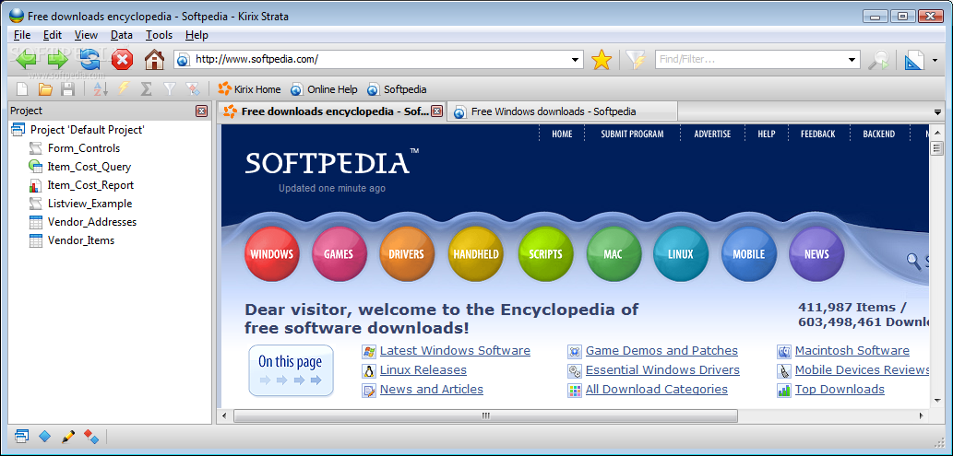Viewport: 953px width, 456px height.
Task: Open the File menu
Action: coord(22,35)
